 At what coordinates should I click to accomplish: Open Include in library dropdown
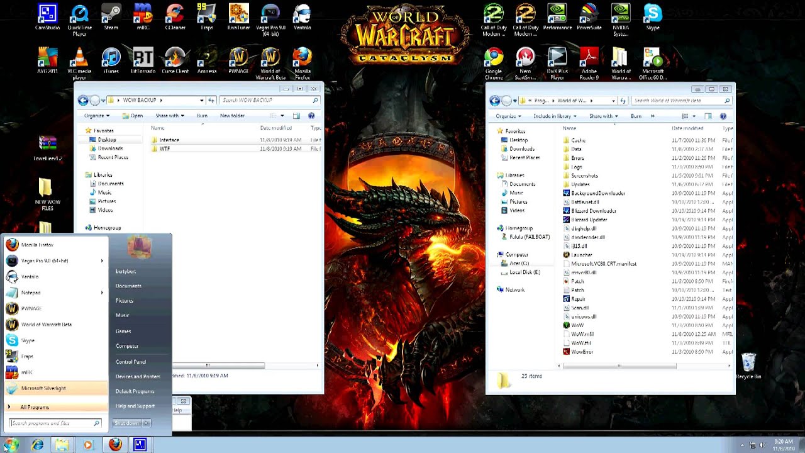click(555, 116)
